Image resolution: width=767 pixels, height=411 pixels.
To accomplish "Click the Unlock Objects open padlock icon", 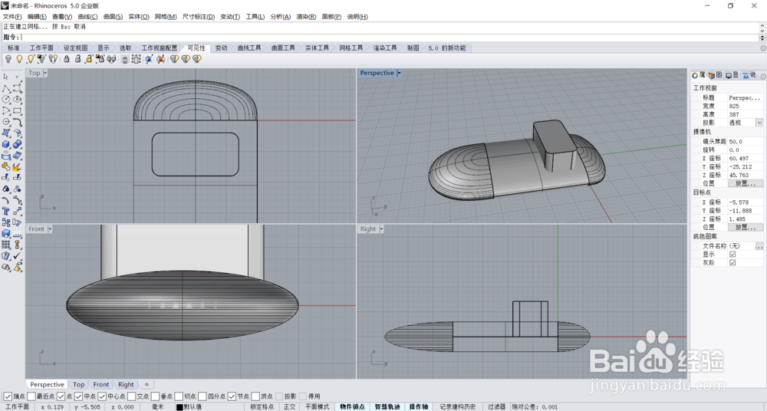I will tap(77, 59).
